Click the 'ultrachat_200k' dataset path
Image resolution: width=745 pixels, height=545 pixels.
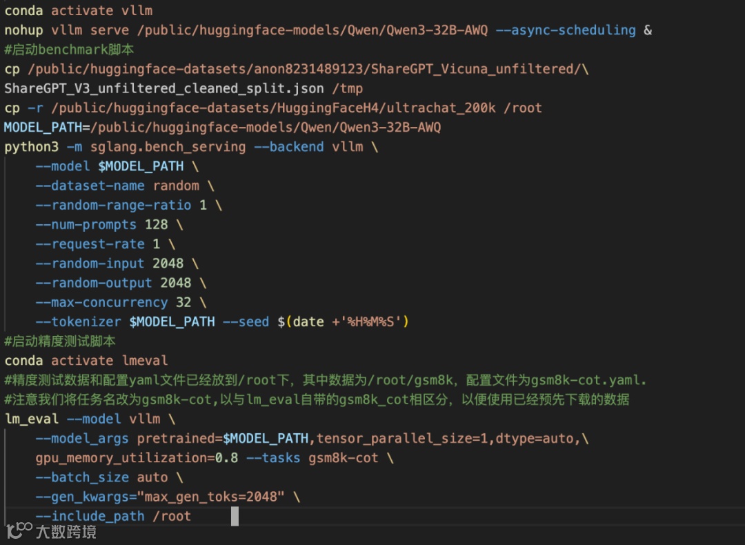click(x=441, y=108)
